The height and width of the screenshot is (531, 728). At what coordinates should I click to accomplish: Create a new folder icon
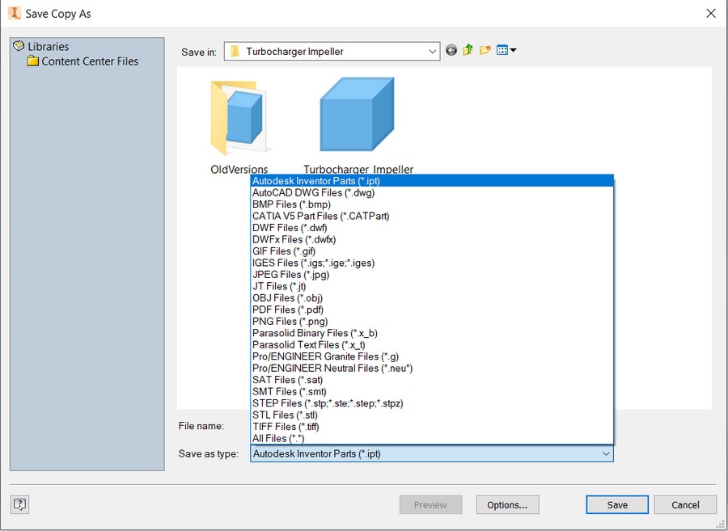[485, 50]
